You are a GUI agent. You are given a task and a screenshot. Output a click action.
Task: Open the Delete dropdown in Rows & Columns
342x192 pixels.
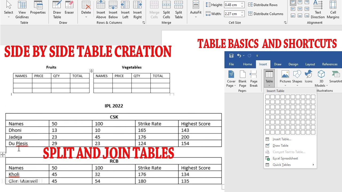pos(86,10)
